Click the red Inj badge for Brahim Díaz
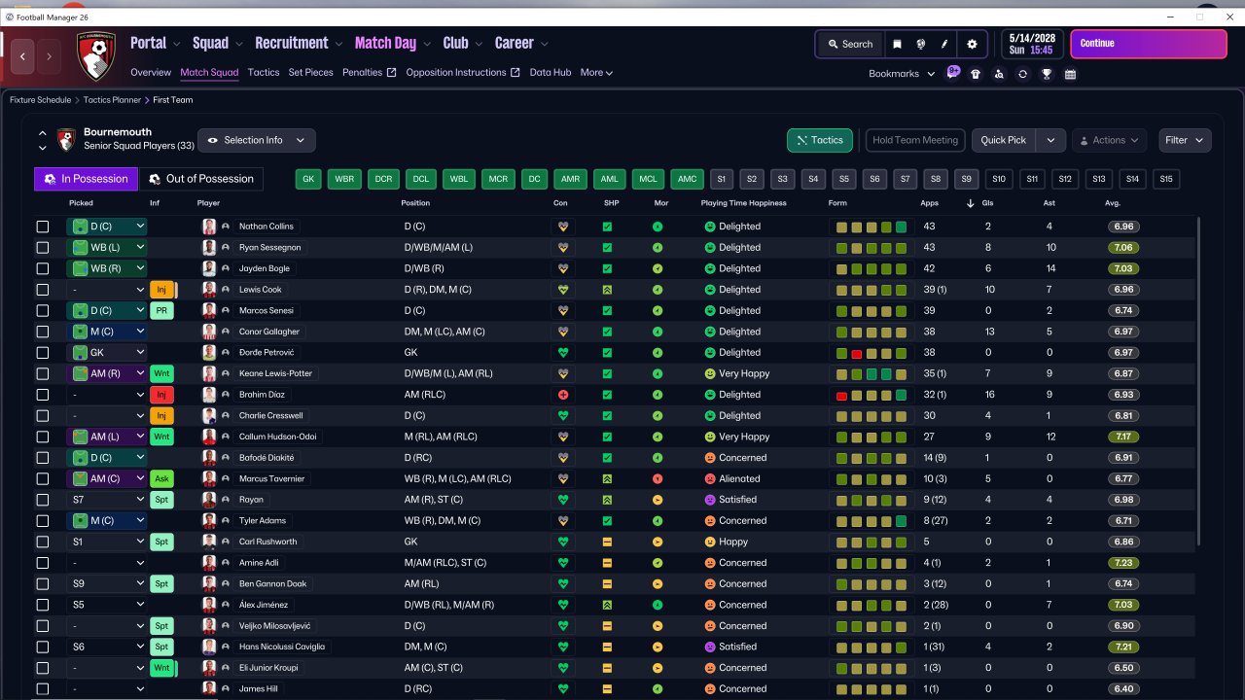This screenshot has height=700, width=1245. (162, 395)
